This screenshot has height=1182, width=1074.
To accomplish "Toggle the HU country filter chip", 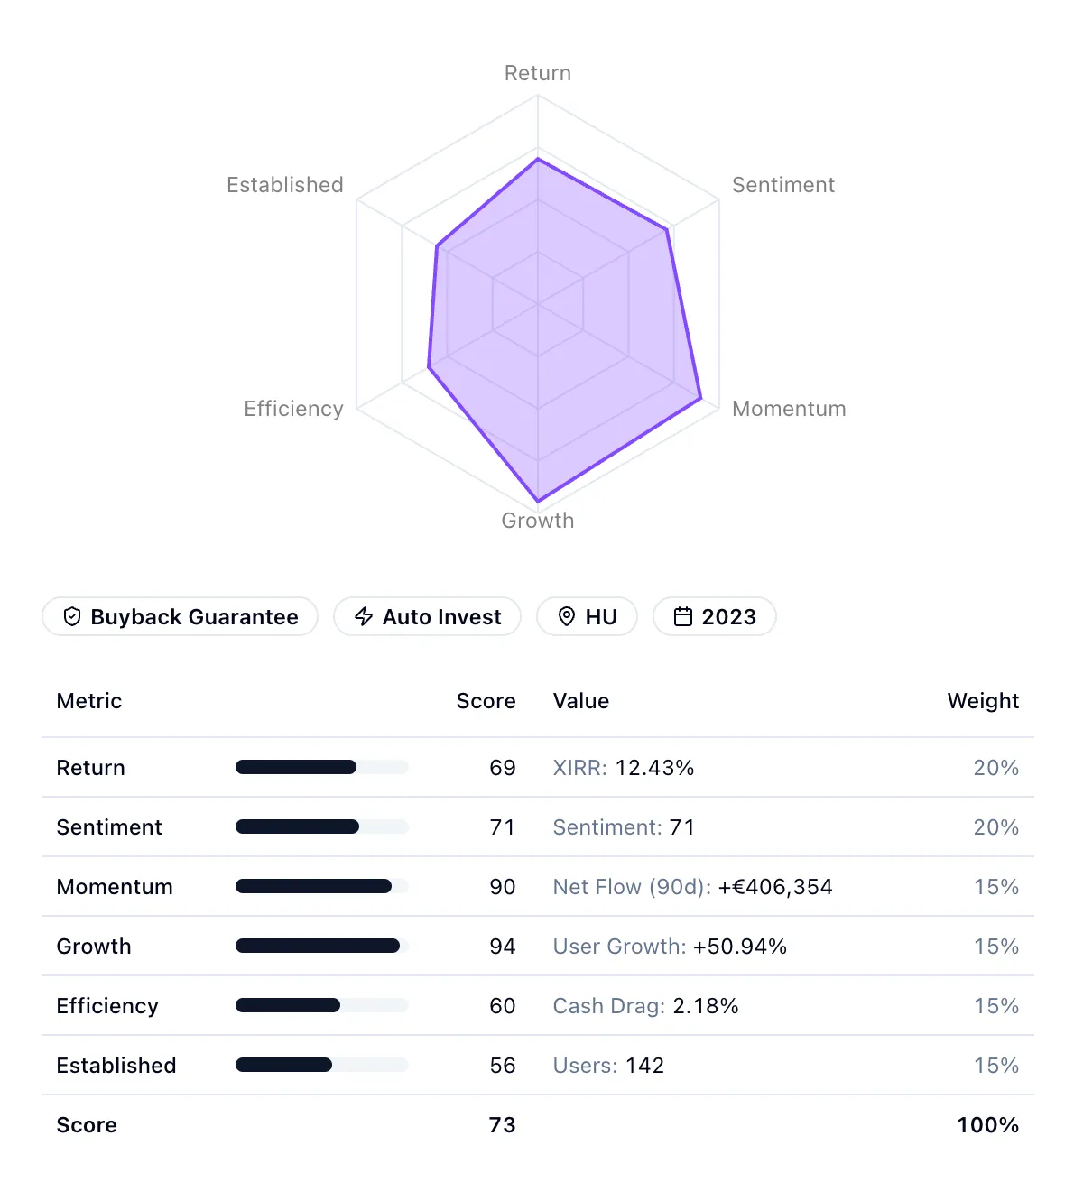I will [587, 616].
